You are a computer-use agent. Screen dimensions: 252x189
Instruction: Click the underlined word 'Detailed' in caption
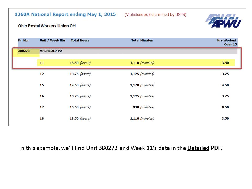[x=198, y=148]
